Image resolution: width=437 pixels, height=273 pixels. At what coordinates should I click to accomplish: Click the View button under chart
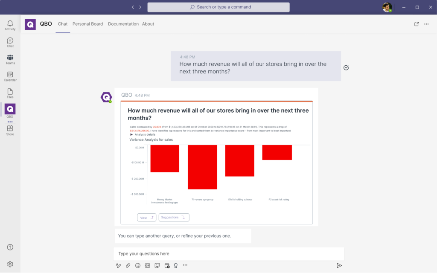[146, 218]
